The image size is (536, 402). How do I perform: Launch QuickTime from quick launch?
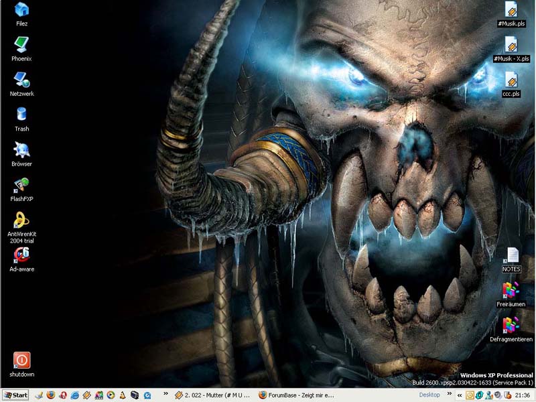pyautogui.click(x=147, y=395)
